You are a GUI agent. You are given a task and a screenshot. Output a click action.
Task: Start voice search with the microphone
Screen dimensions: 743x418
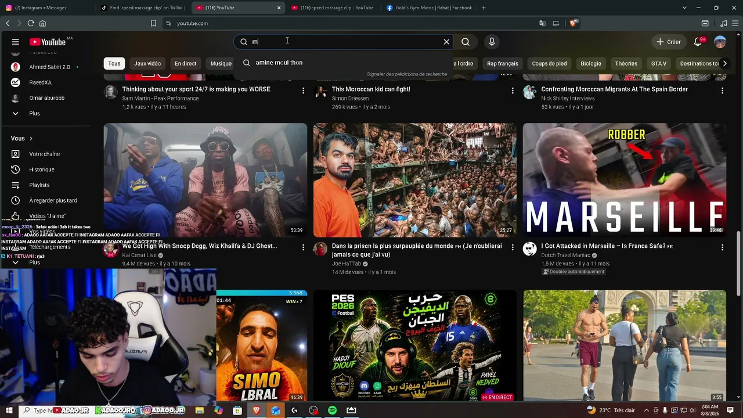point(492,42)
